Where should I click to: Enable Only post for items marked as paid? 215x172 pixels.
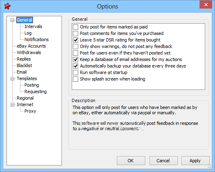tap(76, 27)
